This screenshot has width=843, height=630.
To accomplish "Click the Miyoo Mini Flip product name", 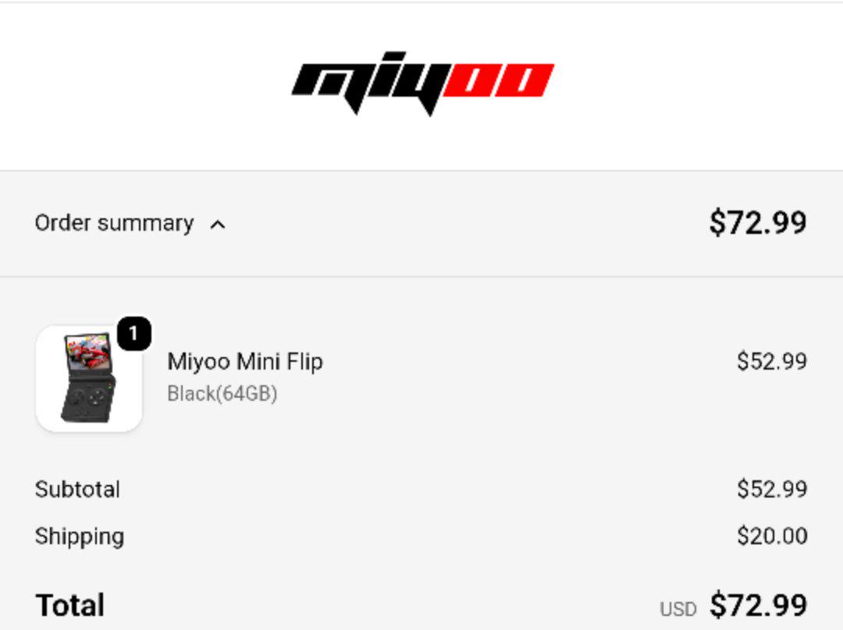I will tap(245, 362).
